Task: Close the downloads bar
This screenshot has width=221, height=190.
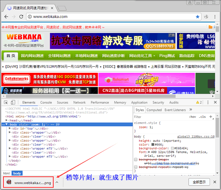Action: click(x=215, y=182)
